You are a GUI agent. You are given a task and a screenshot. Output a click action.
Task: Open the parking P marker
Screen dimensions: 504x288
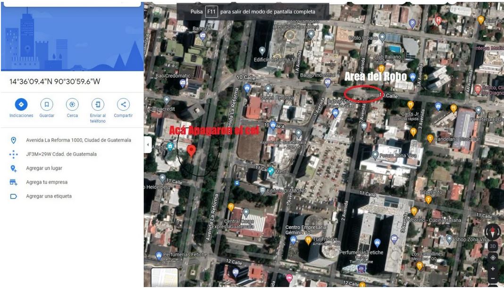tap(412, 23)
